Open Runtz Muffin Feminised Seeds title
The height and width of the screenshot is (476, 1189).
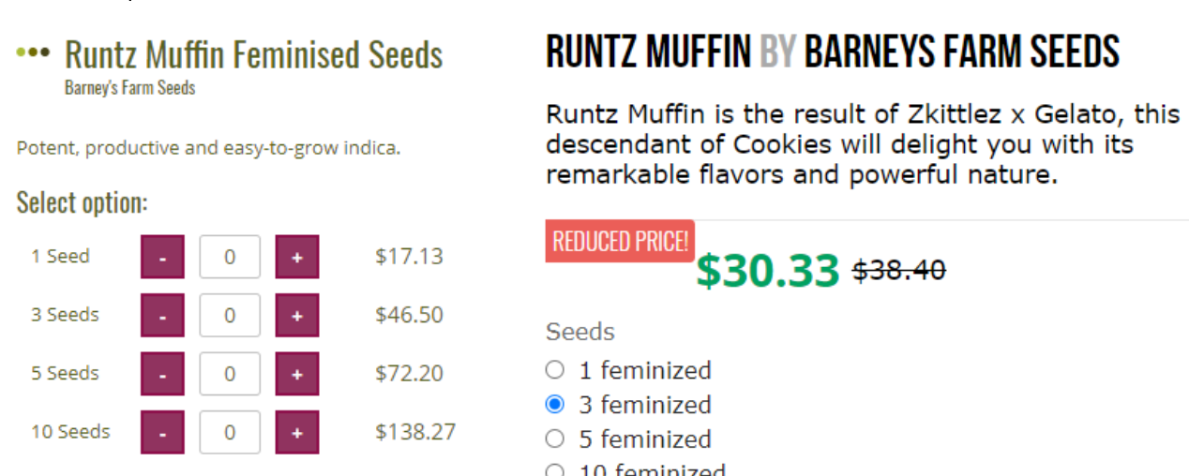tap(253, 54)
